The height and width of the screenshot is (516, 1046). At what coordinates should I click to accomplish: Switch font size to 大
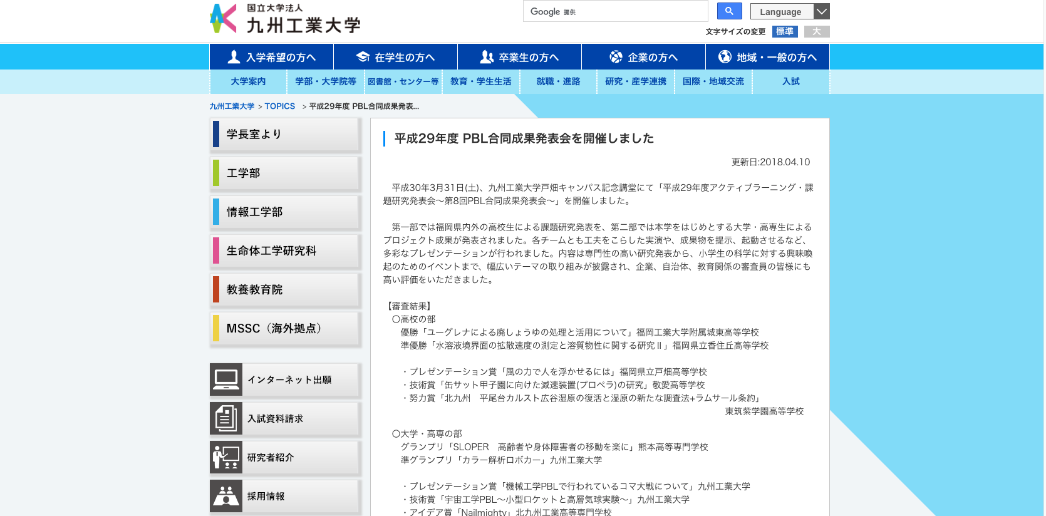(x=817, y=31)
